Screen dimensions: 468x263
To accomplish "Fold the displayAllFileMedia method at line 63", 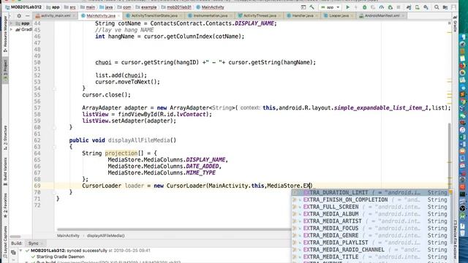I will pyautogui.click(x=54, y=147).
